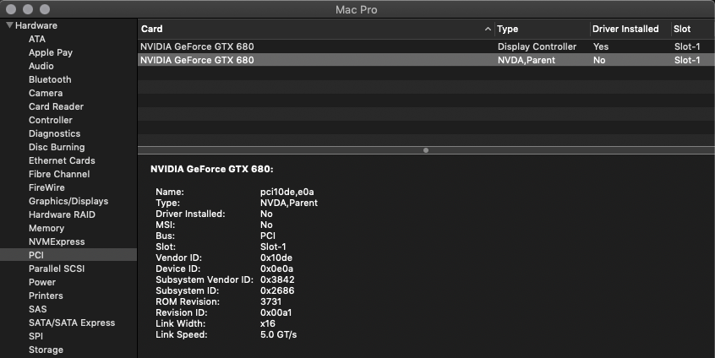715x358 pixels.
Task: Click the Mac Pro window title
Action: (x=356, y=9)
